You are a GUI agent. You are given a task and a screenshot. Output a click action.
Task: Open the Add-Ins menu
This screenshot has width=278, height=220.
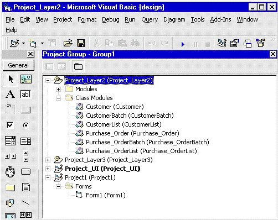[220, 19]
